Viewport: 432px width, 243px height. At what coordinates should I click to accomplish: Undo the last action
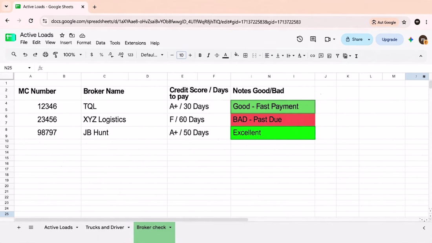pos(25,55)
